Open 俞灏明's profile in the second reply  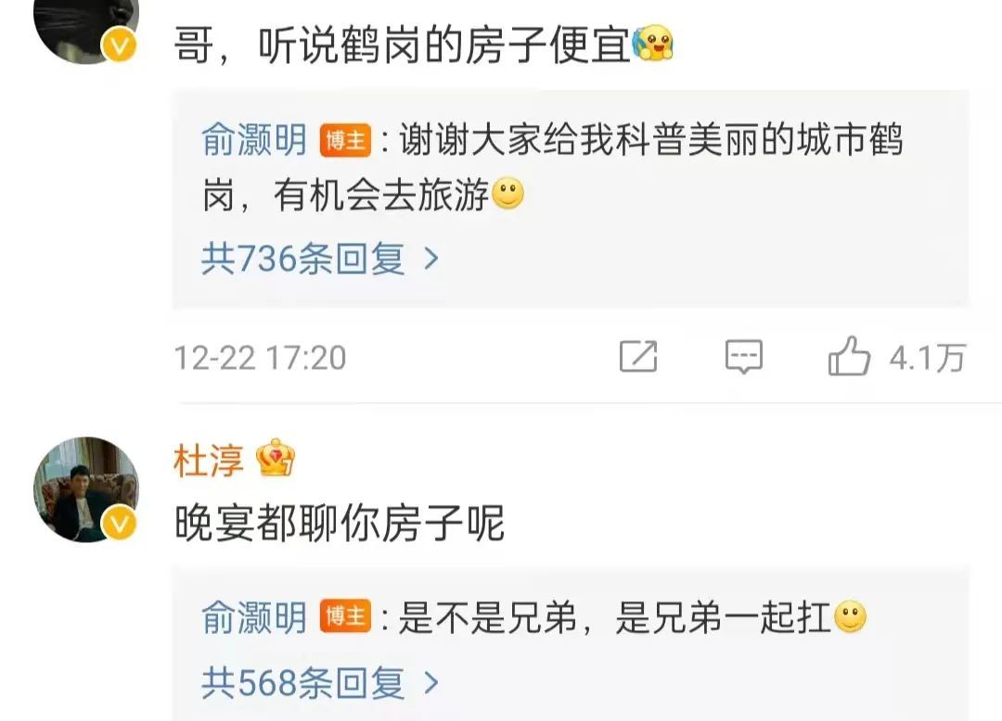[x=254, y=617]
